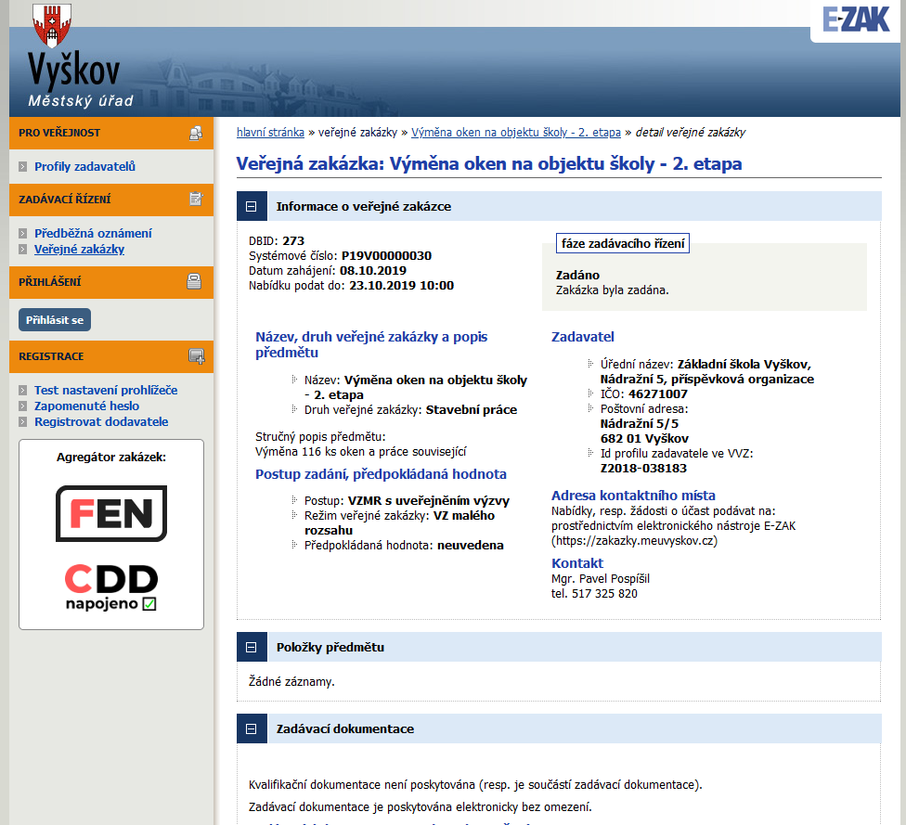
Task: Click the E-ZAK logo in header
Action: coord(856,19)
